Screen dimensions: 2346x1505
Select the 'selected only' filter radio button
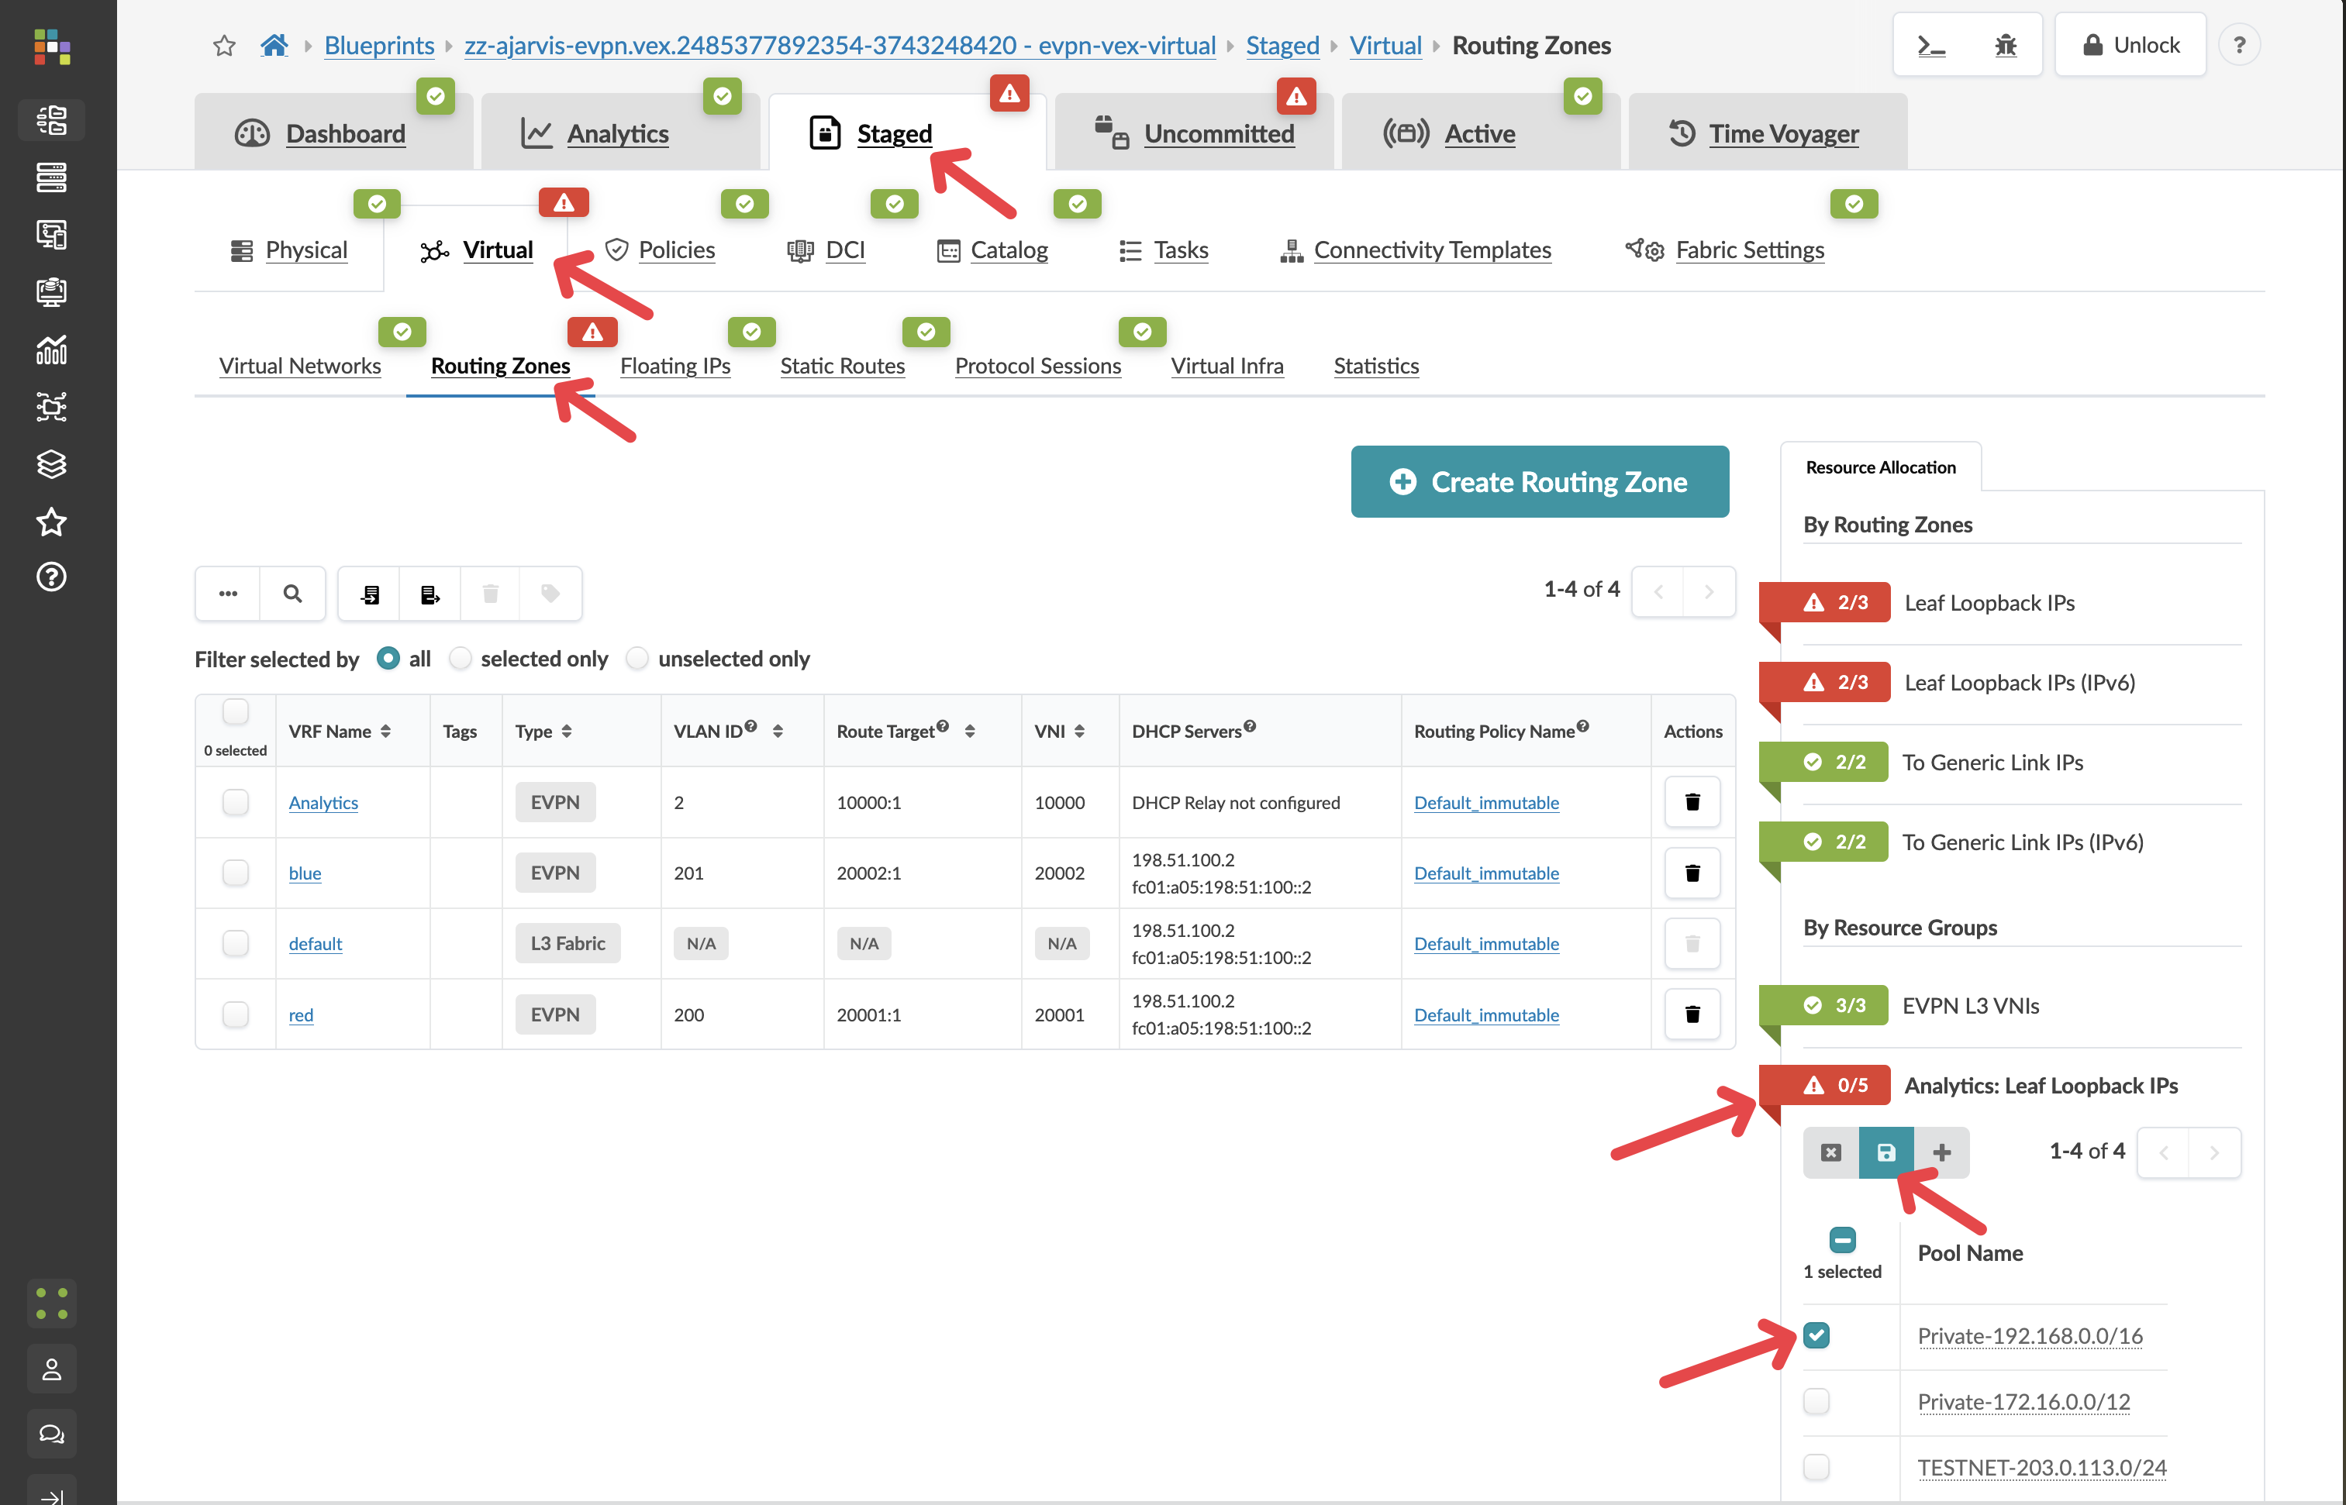(x=460, y=658)
